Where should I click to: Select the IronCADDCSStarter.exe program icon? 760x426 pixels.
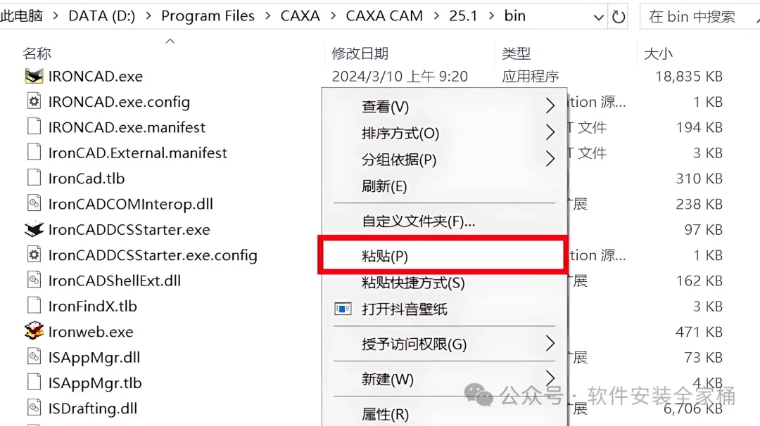click(x=34, y=229)
